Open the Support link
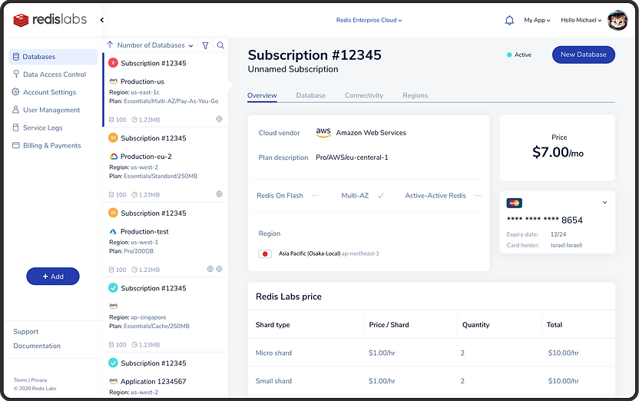639x401 pixels. coord(25,332)
